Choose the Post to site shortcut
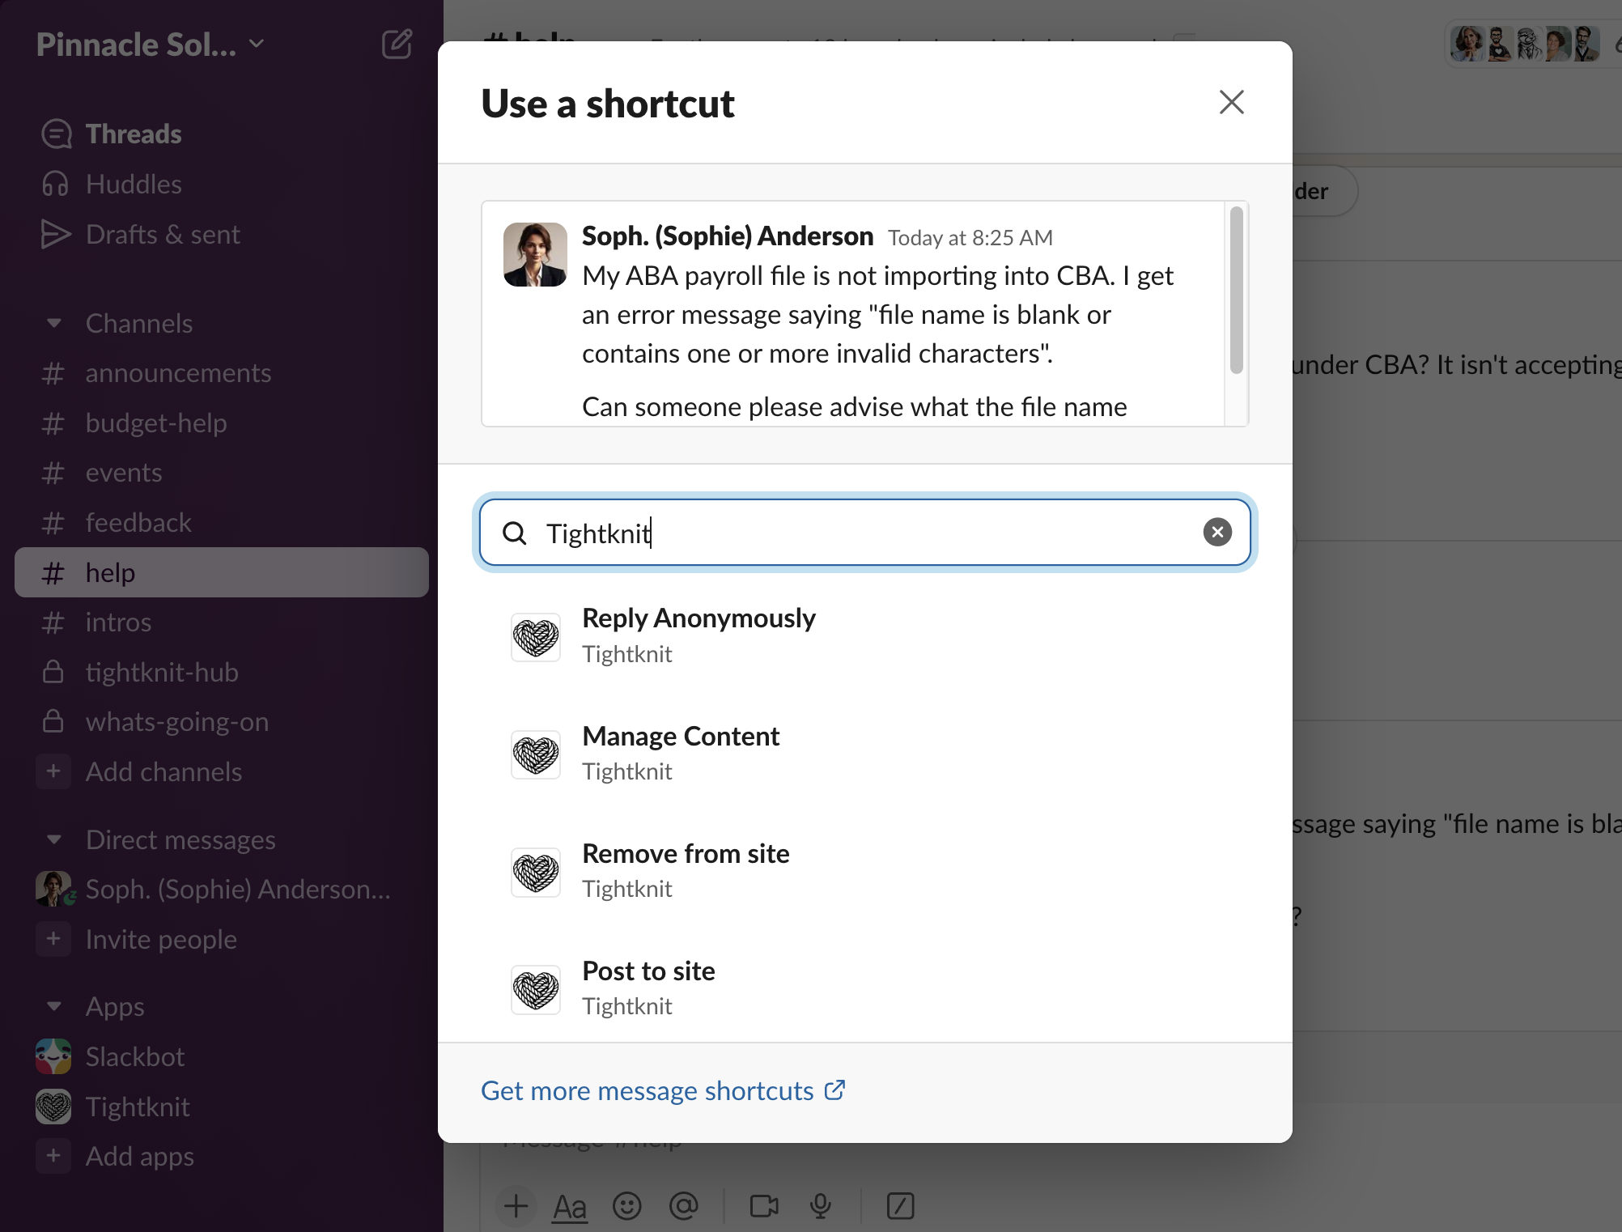Image resolution: width=1622 pixels, height=1232 pixels. point(864,988)
